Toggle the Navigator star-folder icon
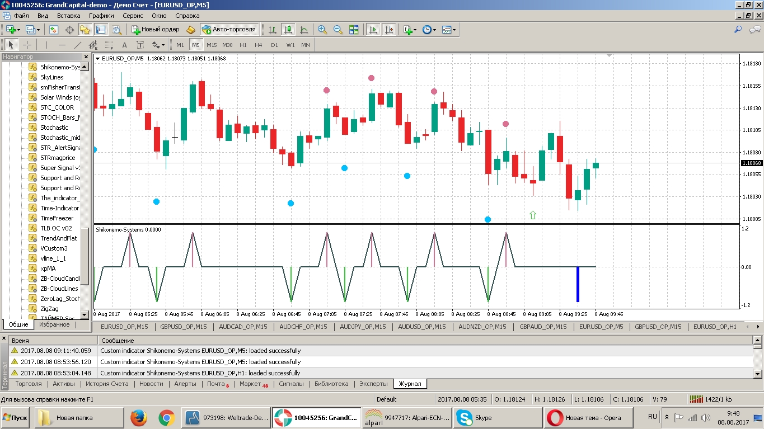 point(85,30)
